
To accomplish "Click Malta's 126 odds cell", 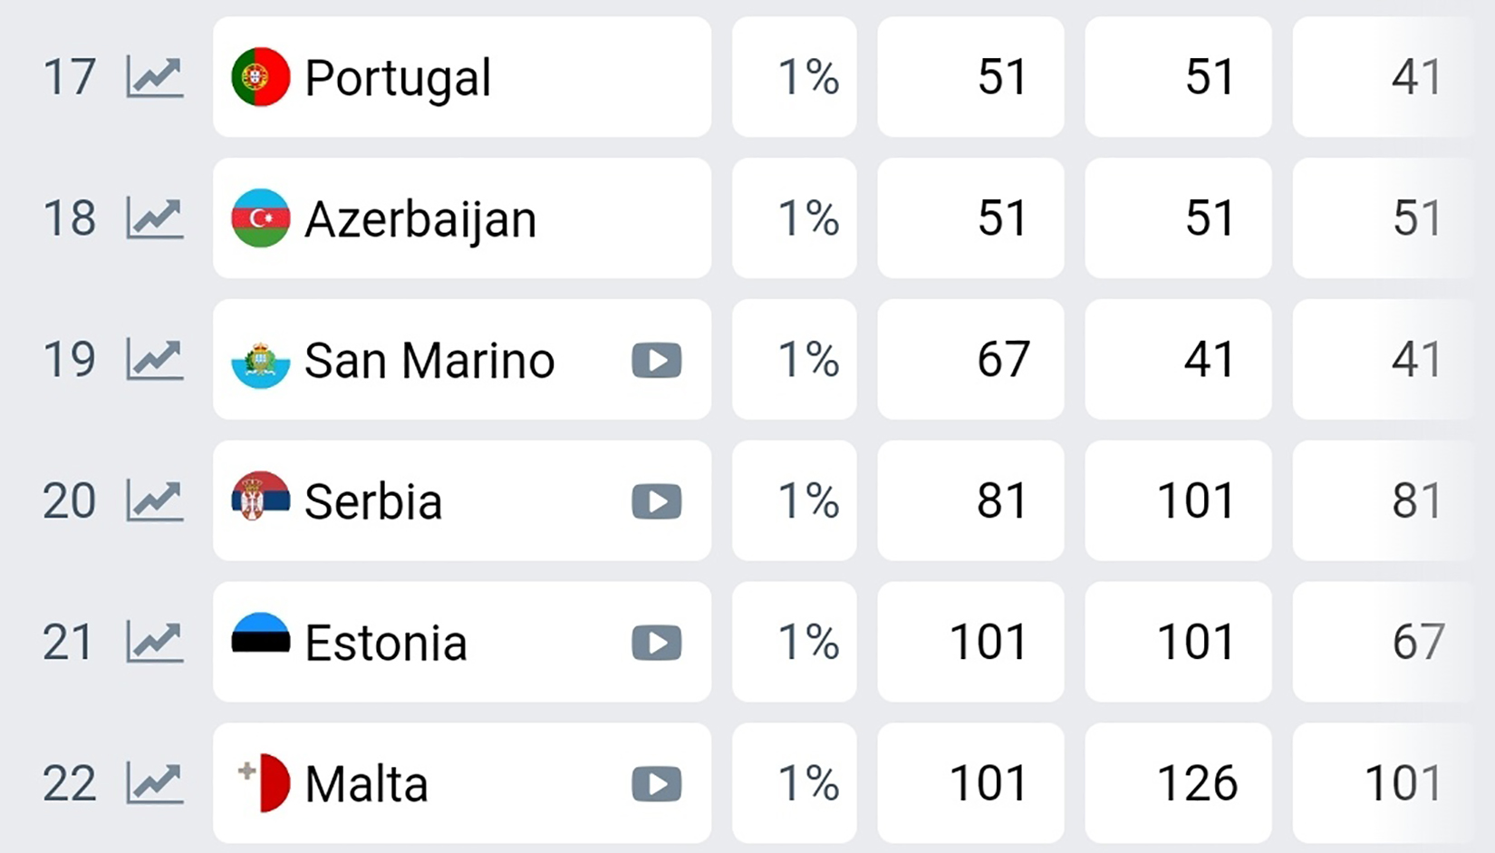I will (1178, 782).
